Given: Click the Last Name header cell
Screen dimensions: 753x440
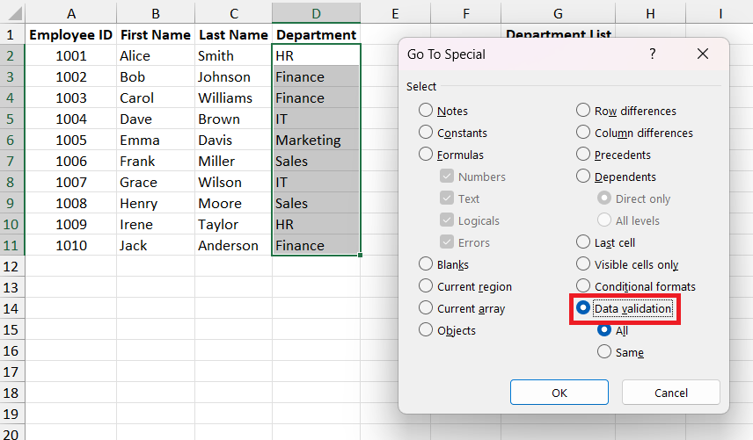Looking at the screenshot, I should click(x=233, y=34).
